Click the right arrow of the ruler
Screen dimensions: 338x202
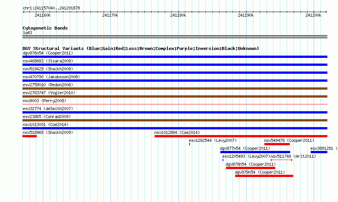326,12
